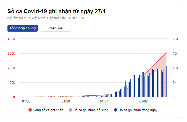This screenshot has width=187, height=122.
Task: Click the 400k left axis label
Action: point(11,39)
